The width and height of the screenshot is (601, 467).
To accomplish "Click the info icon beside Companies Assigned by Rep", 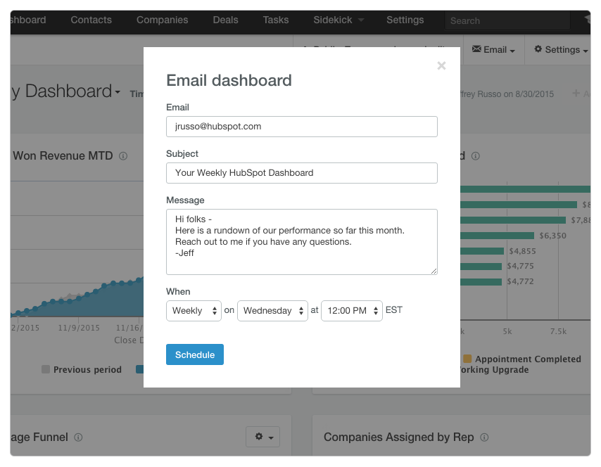I will (x=484, y=437).
